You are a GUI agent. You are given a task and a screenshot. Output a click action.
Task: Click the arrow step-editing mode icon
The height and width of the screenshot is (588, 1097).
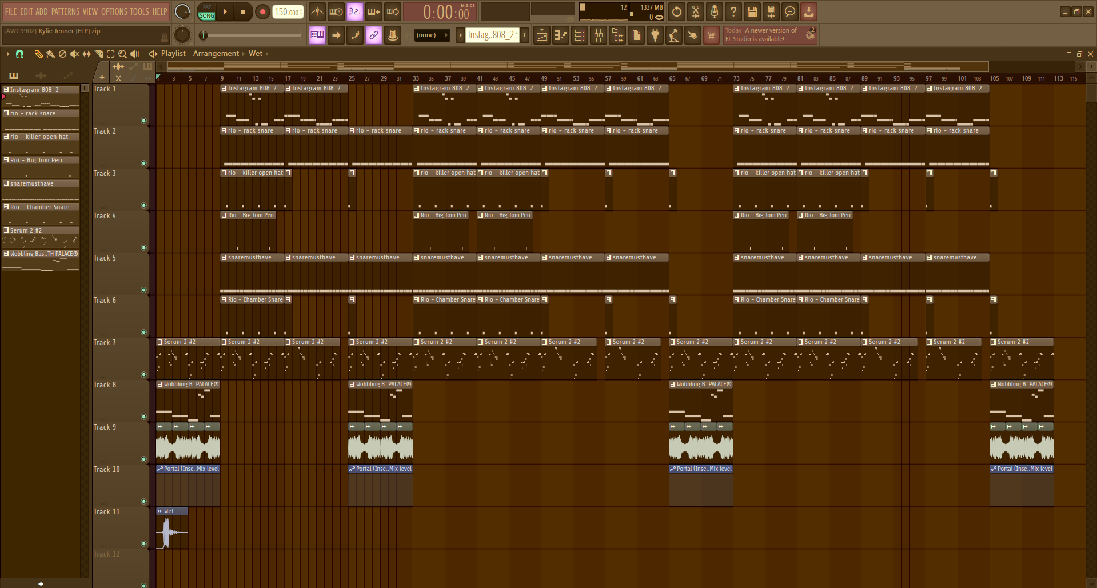tap(336, 35)
